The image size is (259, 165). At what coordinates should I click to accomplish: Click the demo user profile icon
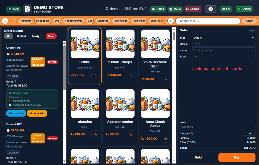[107, 9]
